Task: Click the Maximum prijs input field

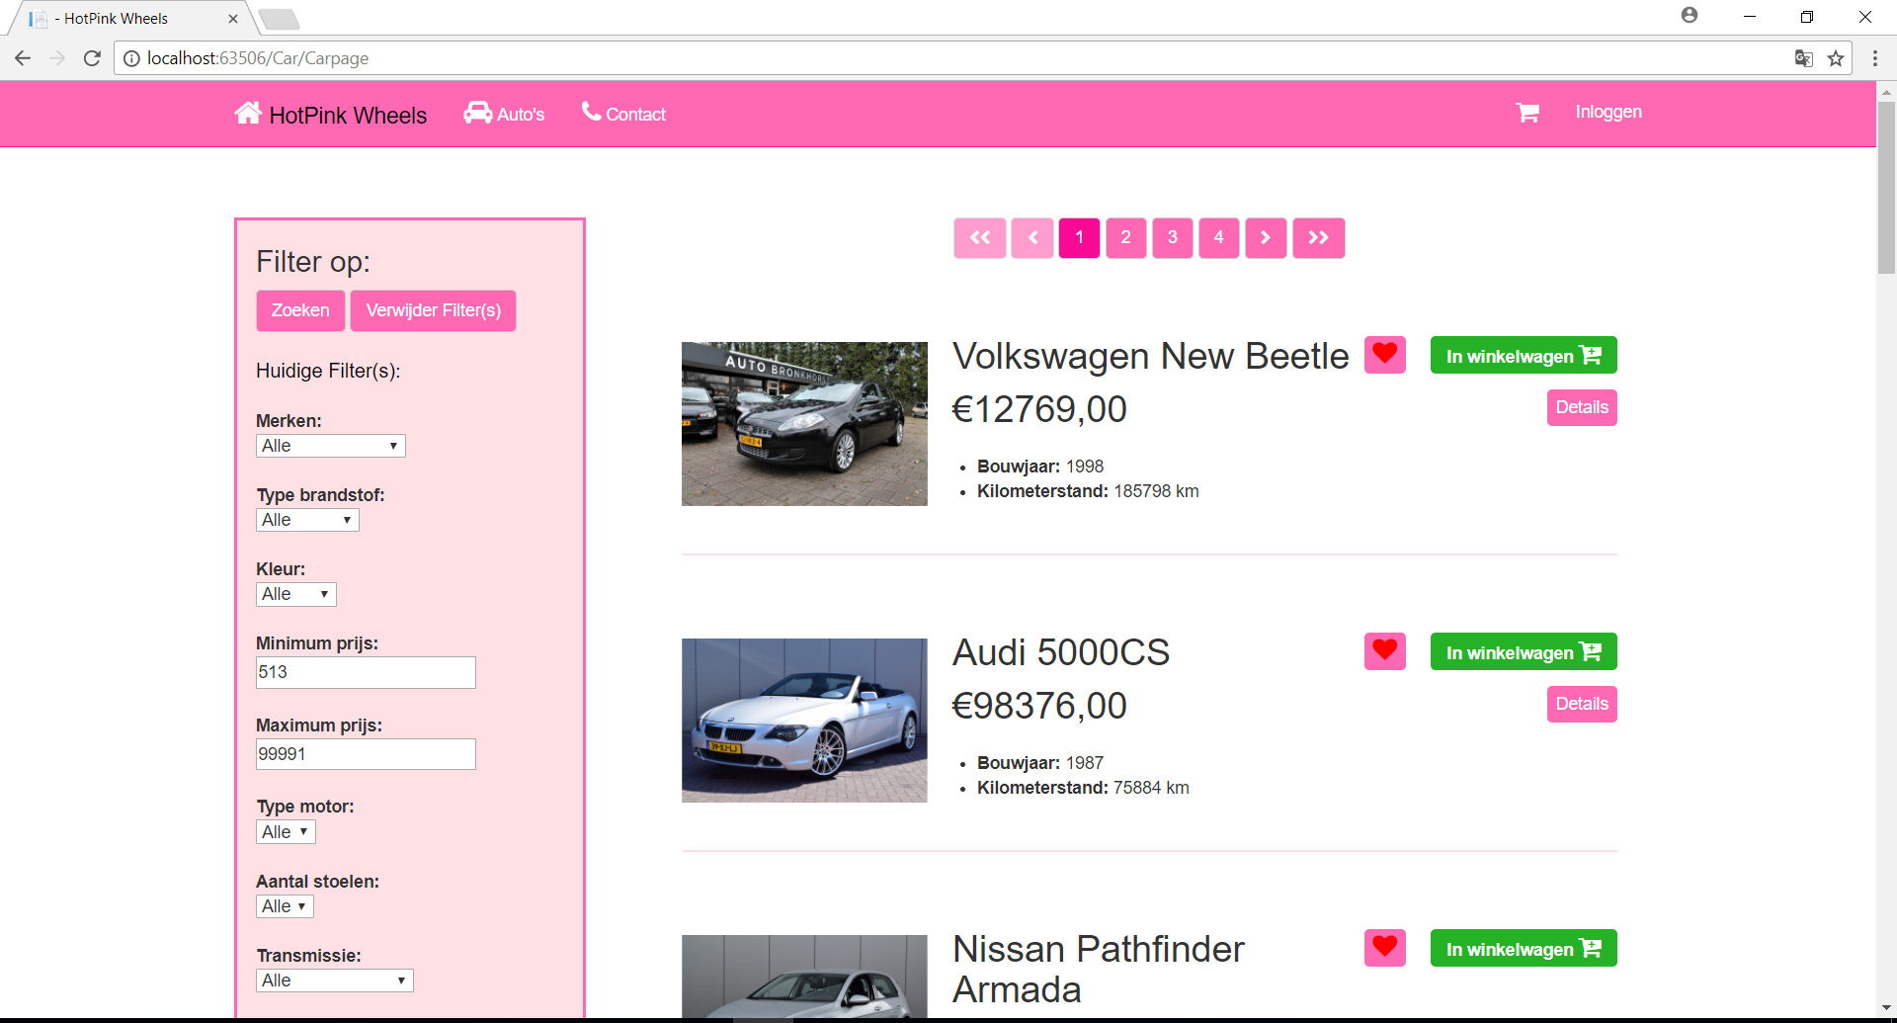Action: point(366,754)
